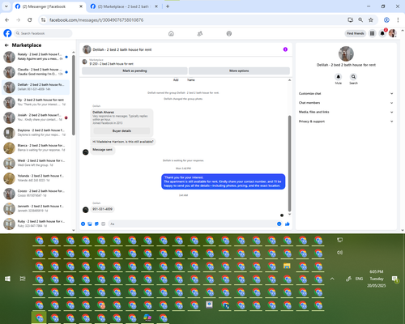
Task: Expand Media, files and links section
Action: 346,112
